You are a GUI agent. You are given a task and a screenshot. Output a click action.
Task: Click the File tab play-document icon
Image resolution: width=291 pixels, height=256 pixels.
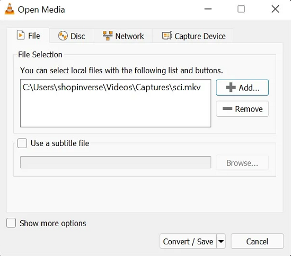(21, 35)
